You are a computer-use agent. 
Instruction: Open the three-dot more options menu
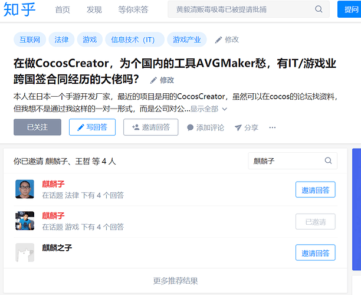[273, 127]
